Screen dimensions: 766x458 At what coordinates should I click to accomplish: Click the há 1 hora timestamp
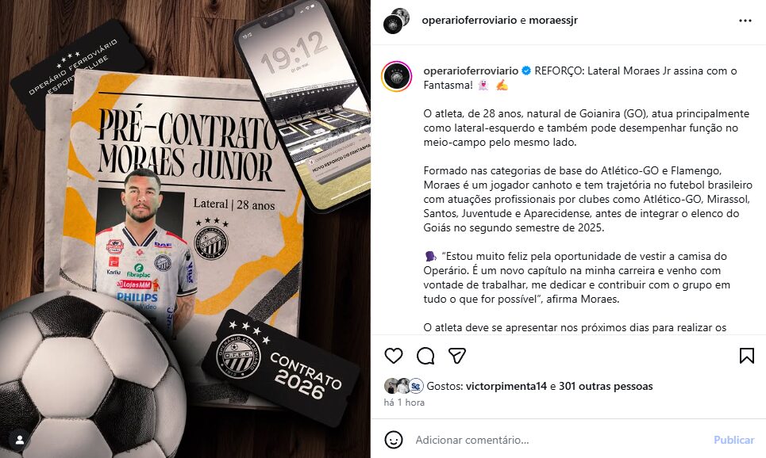[404, 403]
